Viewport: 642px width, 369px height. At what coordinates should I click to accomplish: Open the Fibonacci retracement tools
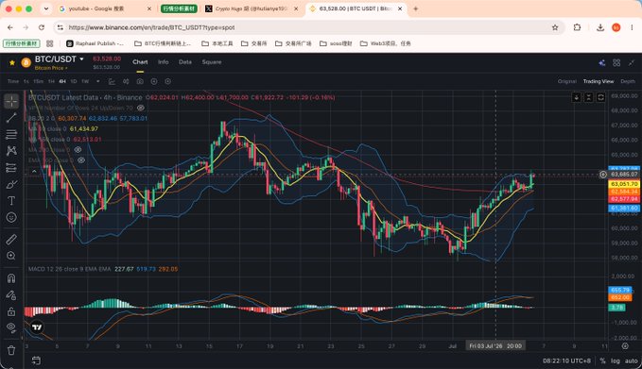coord(11,134)
